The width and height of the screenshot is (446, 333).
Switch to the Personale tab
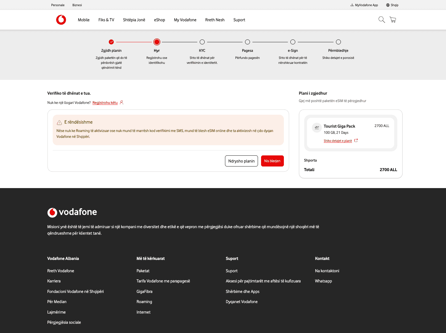pyautogui.click(x=58, y=5)
